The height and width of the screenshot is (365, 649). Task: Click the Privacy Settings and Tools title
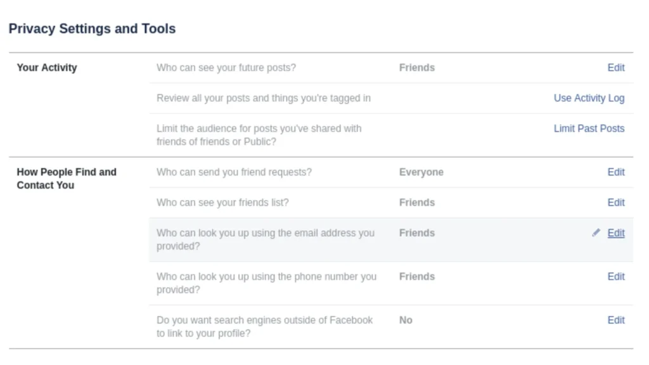pos(91,29)
